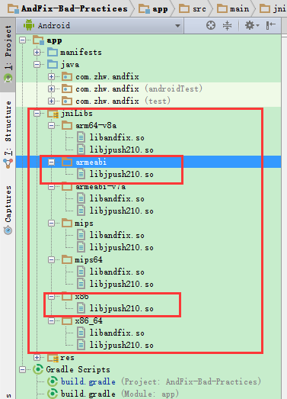Collapse the armeabi folder
The image size is (287, 399).
click(51, 162)
